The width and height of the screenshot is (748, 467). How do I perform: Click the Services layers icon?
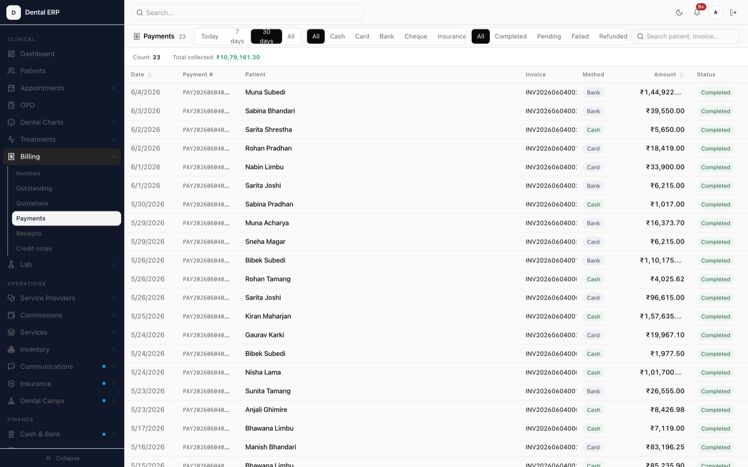pos(11,332)
